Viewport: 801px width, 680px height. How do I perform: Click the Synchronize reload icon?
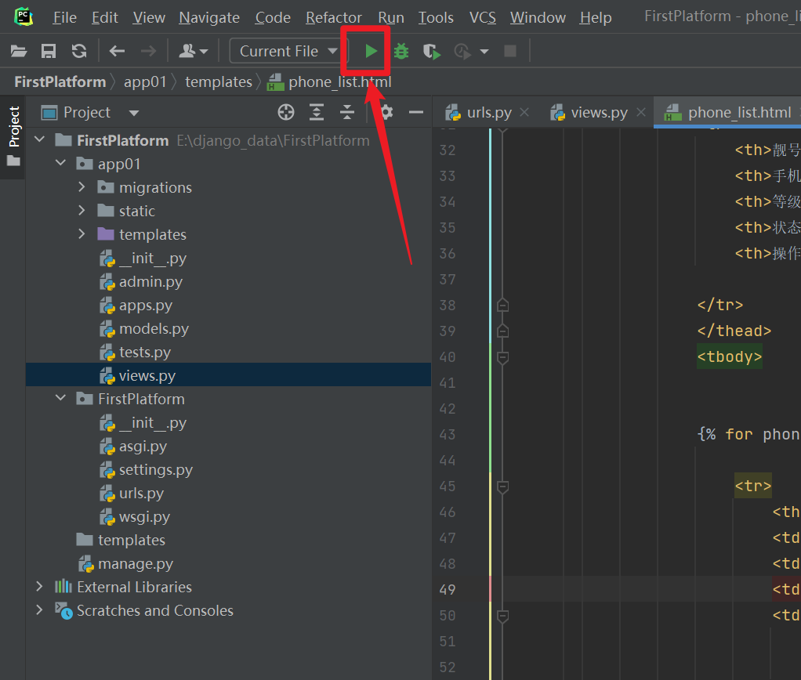pyautogui.click(x=78, y=52)
